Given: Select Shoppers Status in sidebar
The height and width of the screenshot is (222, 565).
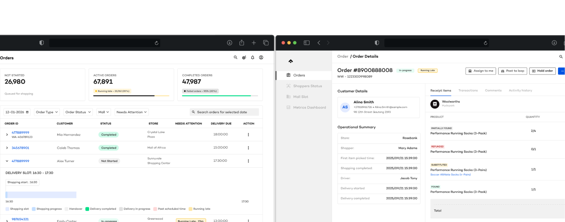Looking at the screenshot, I should pyautogui.click(x=307, y=86).
